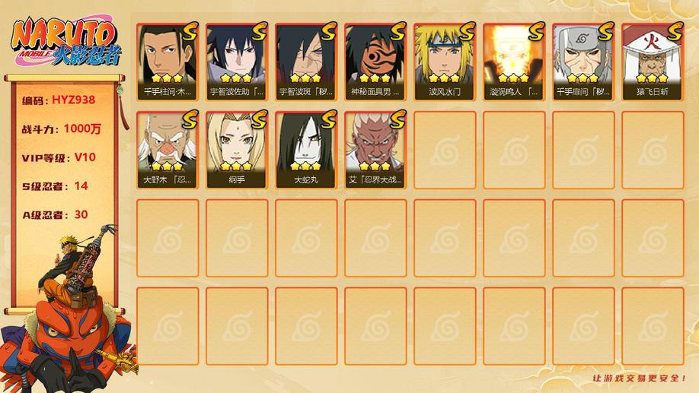Click the three stars on 大蛇丸 card
Viewport: 699px width, 393px height.
coord(305,166)
